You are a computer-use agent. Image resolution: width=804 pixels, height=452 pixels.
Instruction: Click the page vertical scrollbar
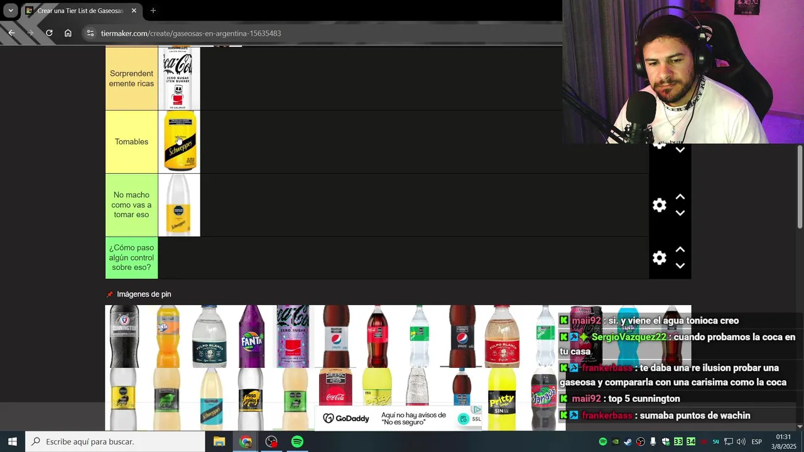coord(800,186)
